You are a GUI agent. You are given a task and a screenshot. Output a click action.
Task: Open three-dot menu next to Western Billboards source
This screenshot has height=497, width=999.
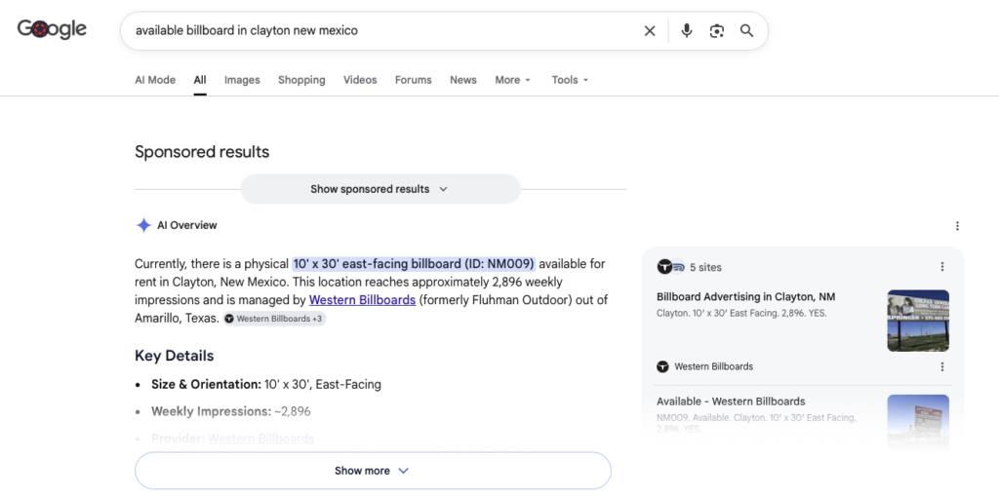point(942,366)
